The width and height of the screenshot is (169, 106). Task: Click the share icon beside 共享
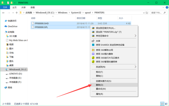[93, 41]
